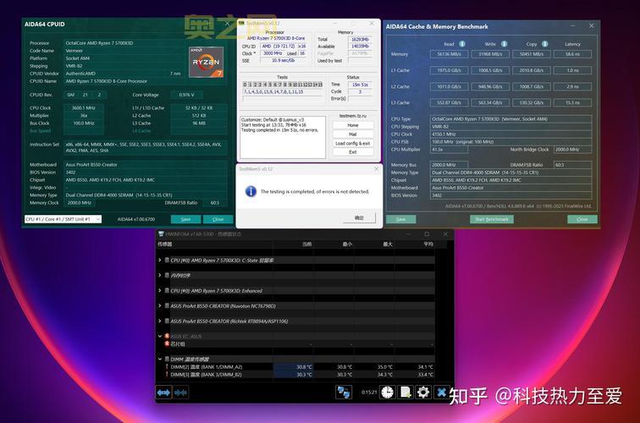
Task: Click Mail button in TestMem5
Action: click(x=353, y=135)
